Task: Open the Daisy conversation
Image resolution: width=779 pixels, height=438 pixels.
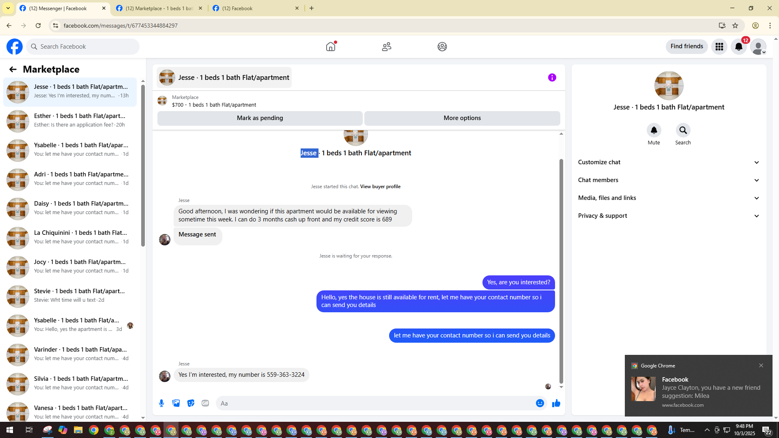Action: (x=70, y=208)
